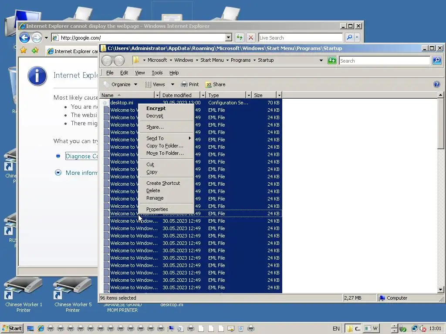Click the Share button in the Explorer toolbar
The height and width of the screenshot is (334, 446).
[215, 84]
